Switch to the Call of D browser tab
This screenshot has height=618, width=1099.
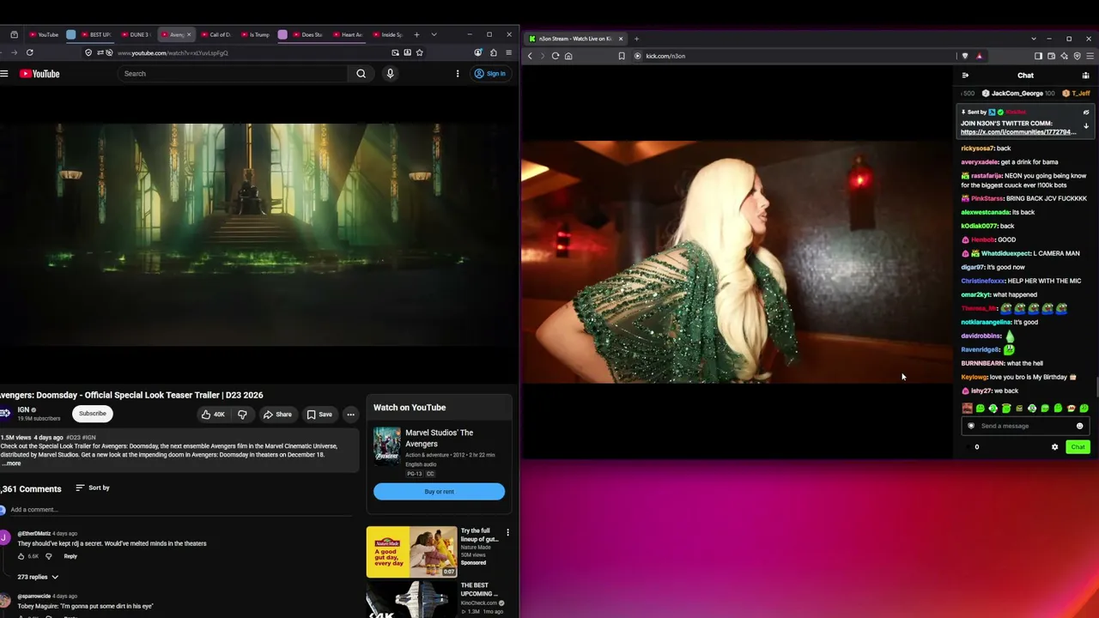click(x=216, y=34)
